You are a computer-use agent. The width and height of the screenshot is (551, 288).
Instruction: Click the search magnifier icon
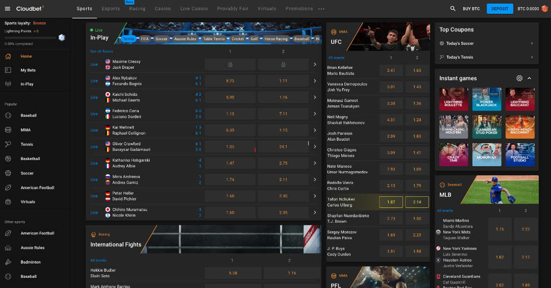(453, 9)
